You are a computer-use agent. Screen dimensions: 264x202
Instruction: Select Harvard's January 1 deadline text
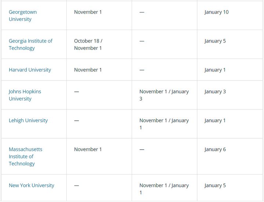(215, 70)
